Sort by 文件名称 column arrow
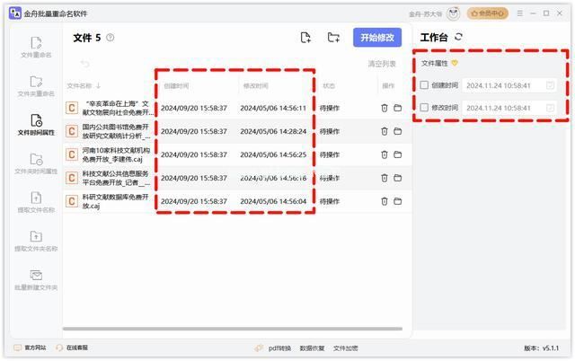 click(x=98, y=86)
